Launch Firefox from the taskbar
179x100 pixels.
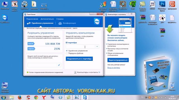(20, 97)
